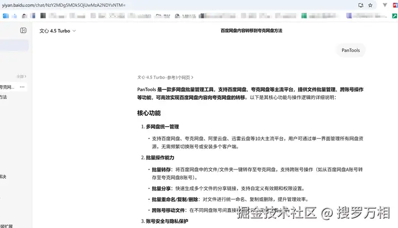Open the dark gray square bookmark icon

pos(43,15)
